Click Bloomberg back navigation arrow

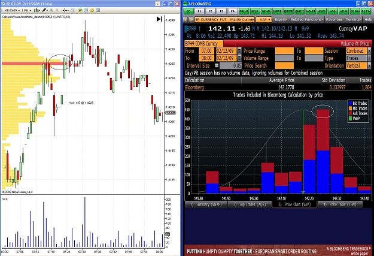click(x=186, y=20)
